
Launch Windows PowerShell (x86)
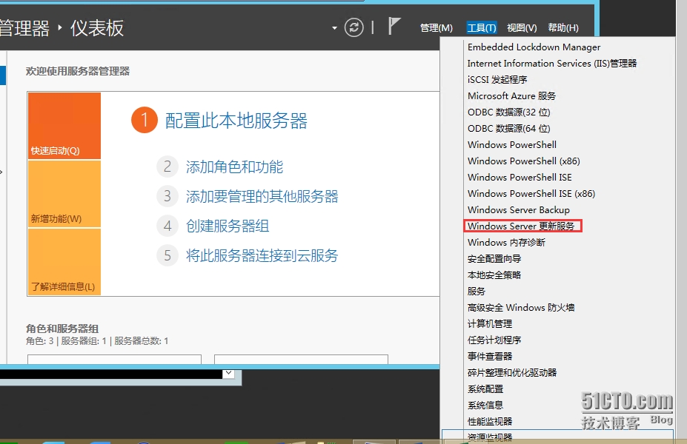[x=523, y=161]
